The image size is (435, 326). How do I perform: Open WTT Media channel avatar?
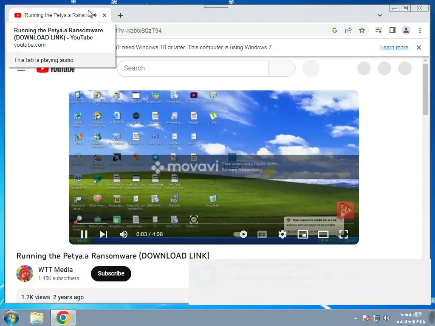[25, 273]
